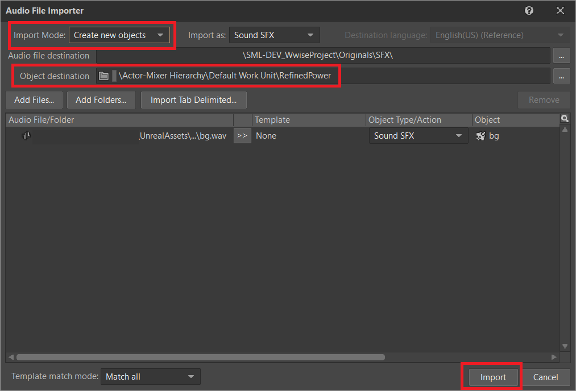Click the vertical scrollbar down arrow
576x391 pixels.
point(565,346)
